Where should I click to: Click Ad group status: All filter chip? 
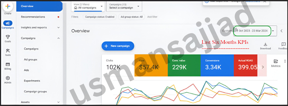pyautogui.click(x=132, y=17)
